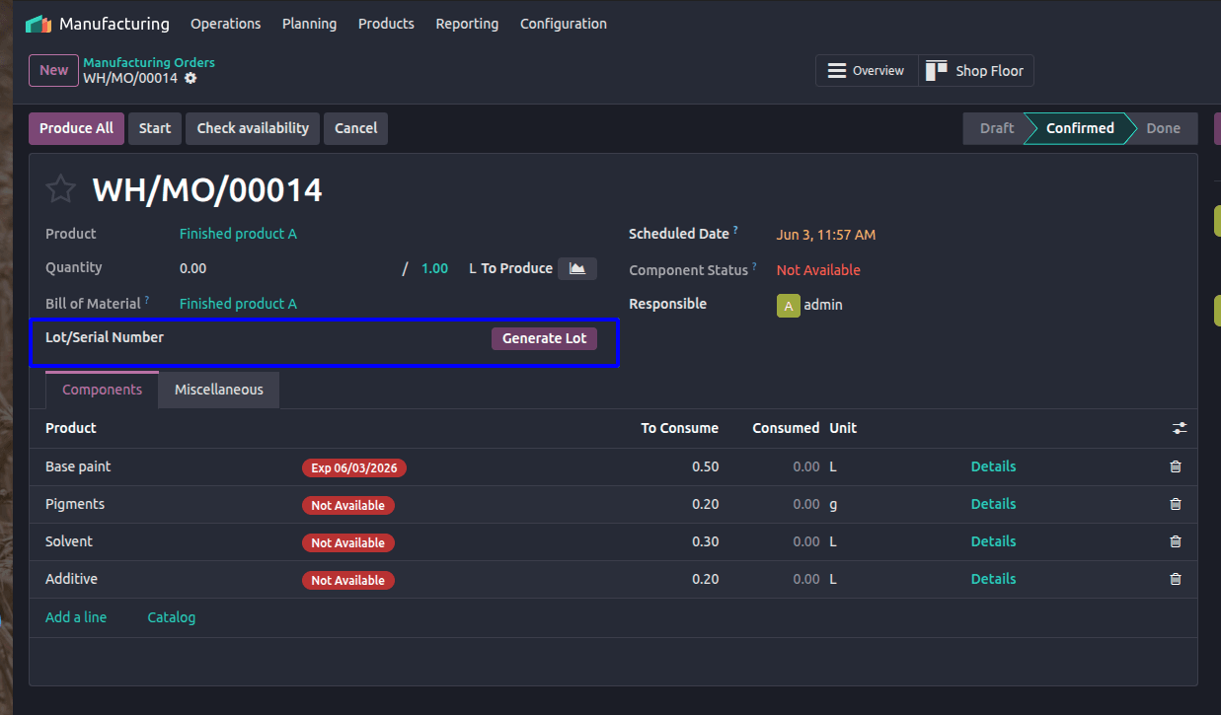
Task: Select the Components tab
Action: 103,390
